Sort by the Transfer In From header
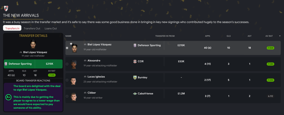 point(165,36)
